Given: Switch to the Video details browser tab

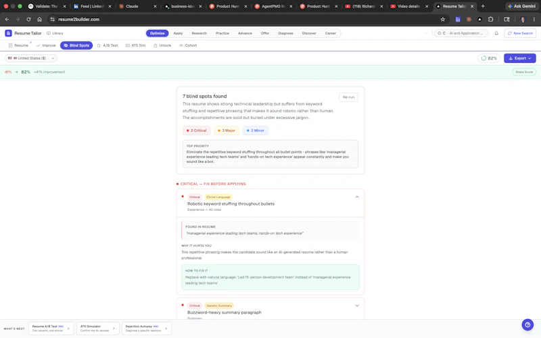Looking at the screenshot, I should click(409, 6).
